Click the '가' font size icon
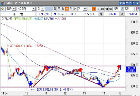The width and height of the screenshot is (140, 96). pos(134,3)
